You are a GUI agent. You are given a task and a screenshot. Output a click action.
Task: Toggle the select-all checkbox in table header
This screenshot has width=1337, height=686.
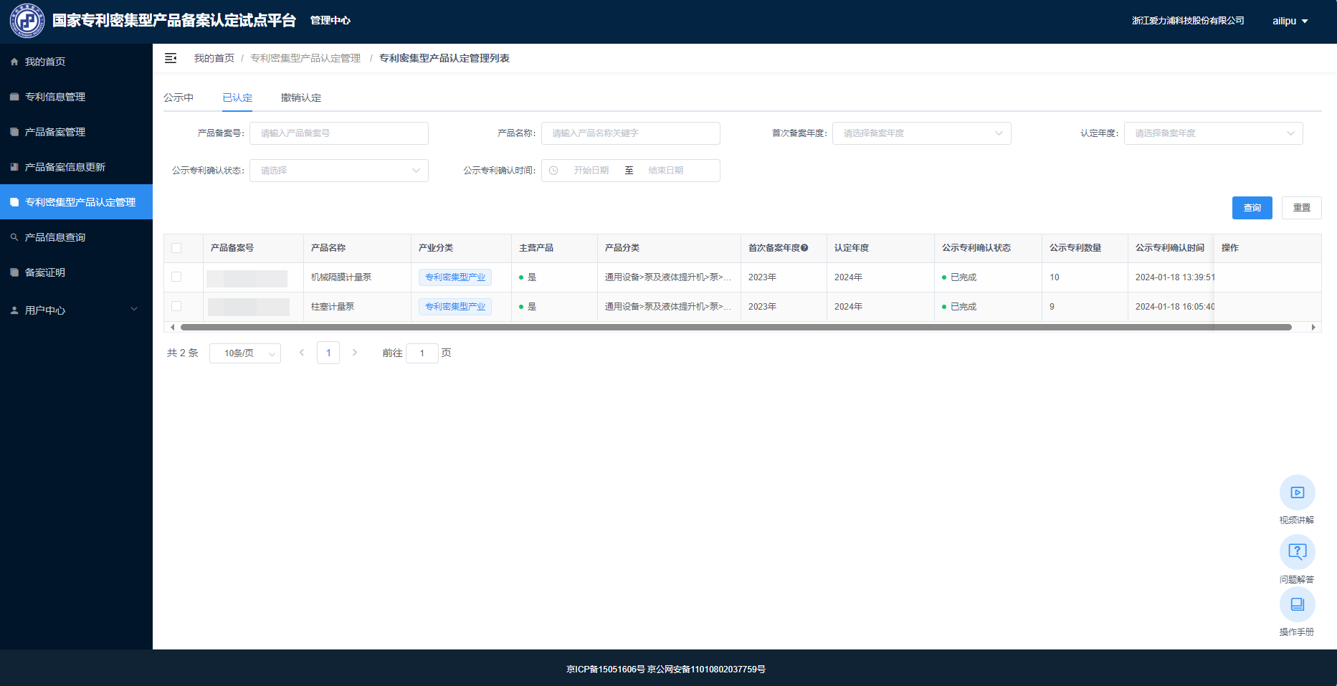click(x=176, y=248)
